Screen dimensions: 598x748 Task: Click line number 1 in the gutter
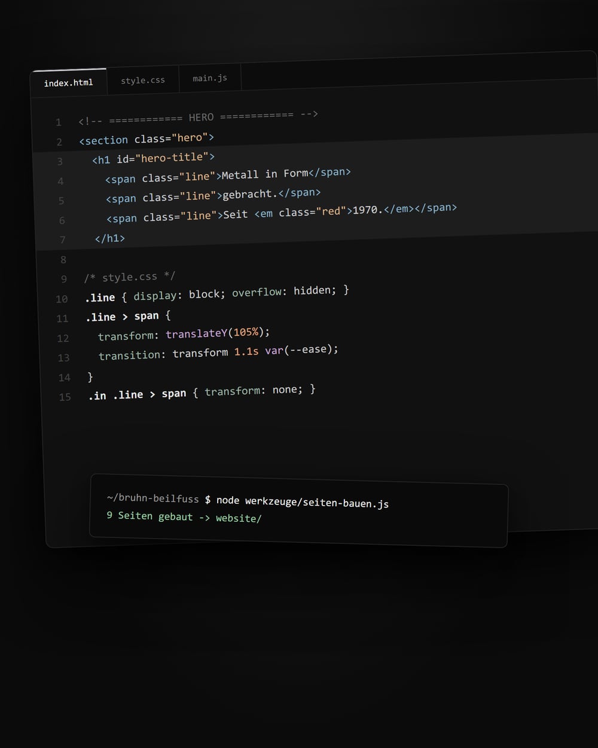[x=59, y=122]
